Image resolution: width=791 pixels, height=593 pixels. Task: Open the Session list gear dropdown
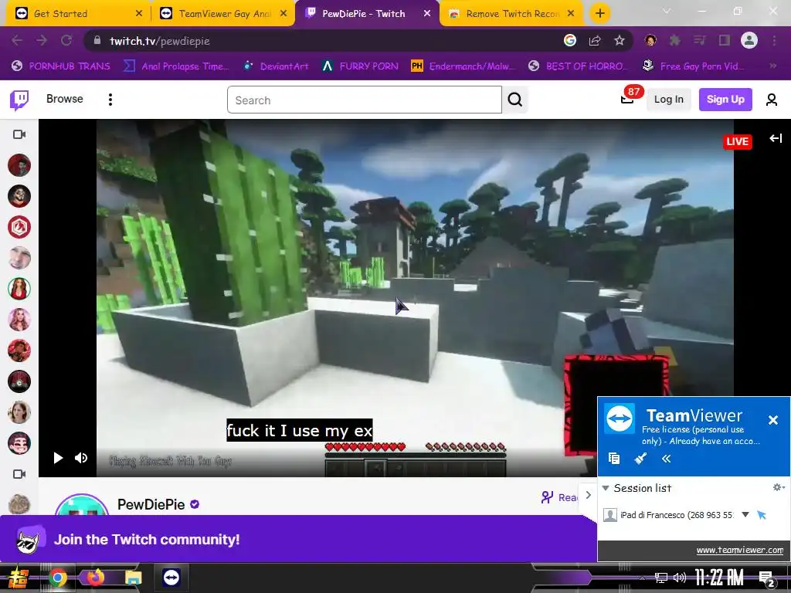tap(779, 488)
